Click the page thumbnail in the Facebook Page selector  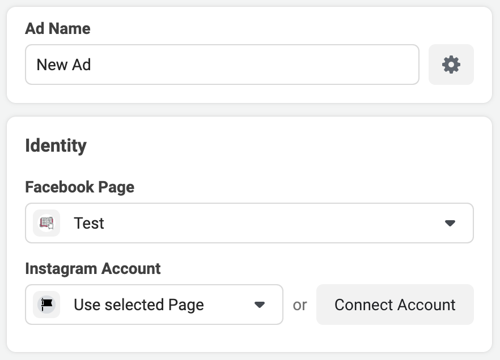46,222
